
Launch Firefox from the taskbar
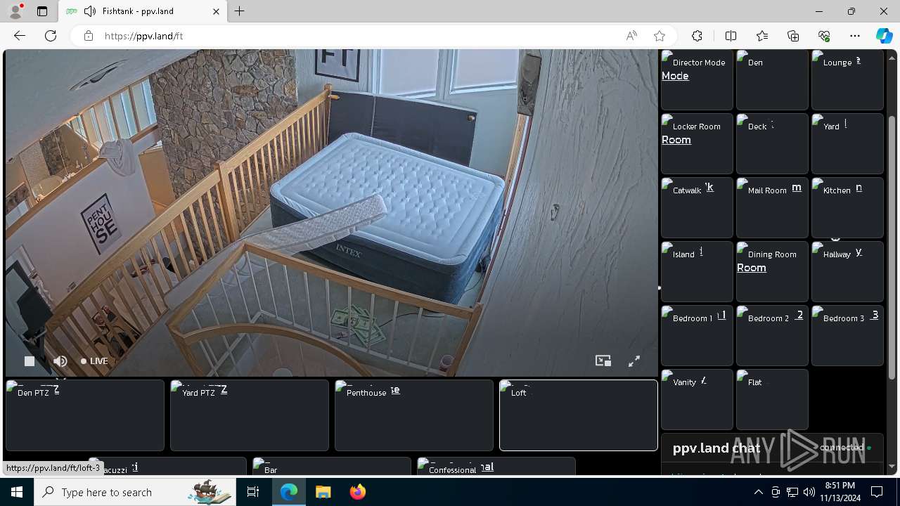coord(358,492)
